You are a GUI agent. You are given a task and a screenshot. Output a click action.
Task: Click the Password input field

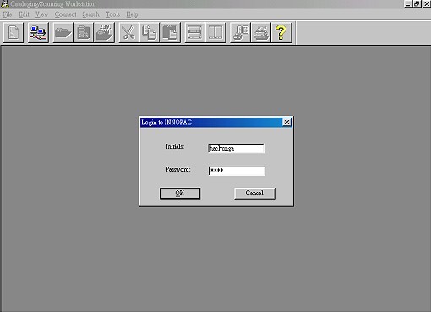(x=237, y=171)
